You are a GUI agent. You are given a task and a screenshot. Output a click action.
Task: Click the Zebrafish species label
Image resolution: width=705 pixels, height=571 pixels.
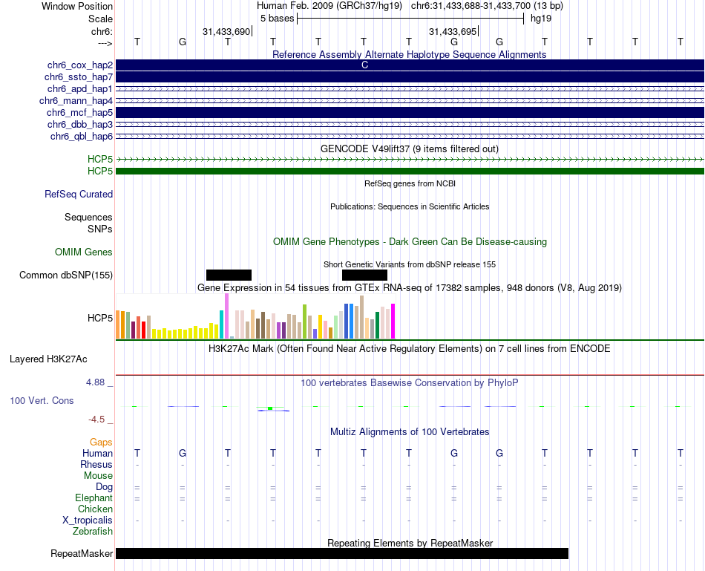pyautogui.click(x=93, y=531)
